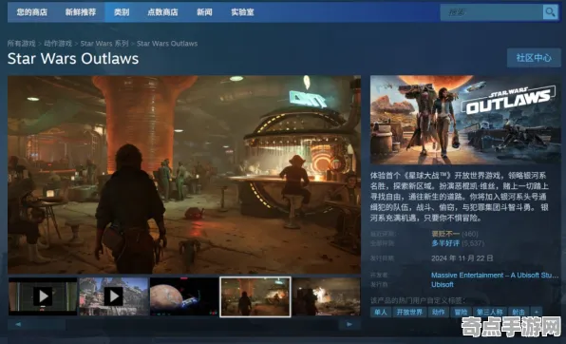Click the 褒贬不一 recent reviews summary
Viewport: 566px width, 344px height.
(445, 234)
